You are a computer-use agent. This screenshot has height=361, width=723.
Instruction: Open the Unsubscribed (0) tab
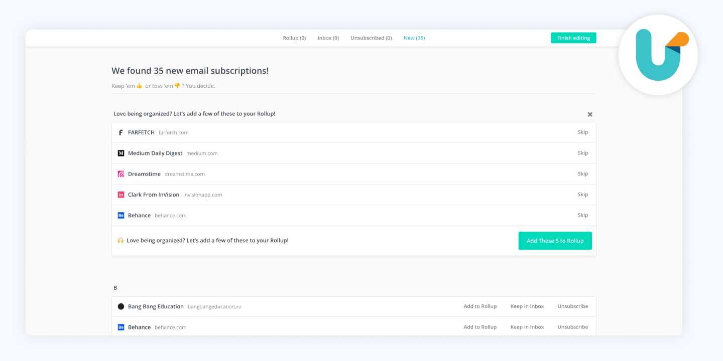[x=371, y=38]
